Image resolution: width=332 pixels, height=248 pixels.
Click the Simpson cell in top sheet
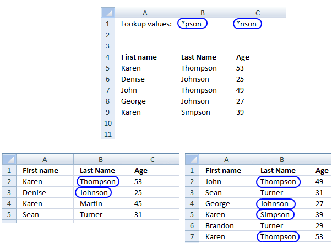(202, 112)
